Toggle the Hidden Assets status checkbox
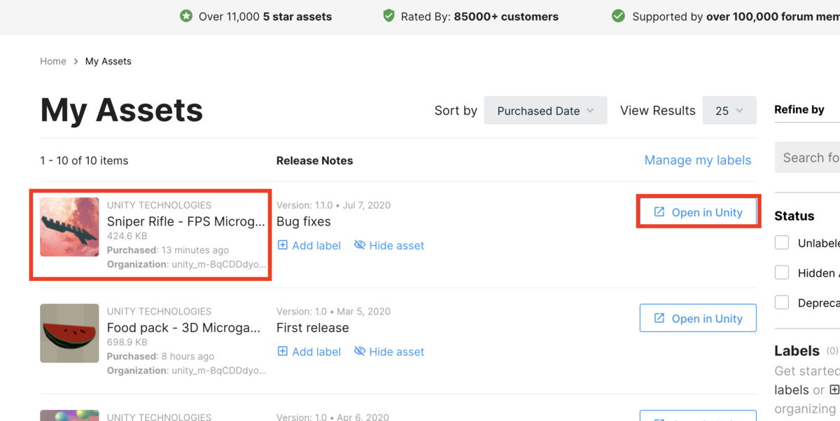Screen dimensions: 840x421 click(x=782, y=272)
